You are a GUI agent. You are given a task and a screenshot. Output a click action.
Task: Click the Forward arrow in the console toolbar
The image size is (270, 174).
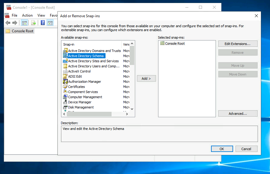click(15, 23)
